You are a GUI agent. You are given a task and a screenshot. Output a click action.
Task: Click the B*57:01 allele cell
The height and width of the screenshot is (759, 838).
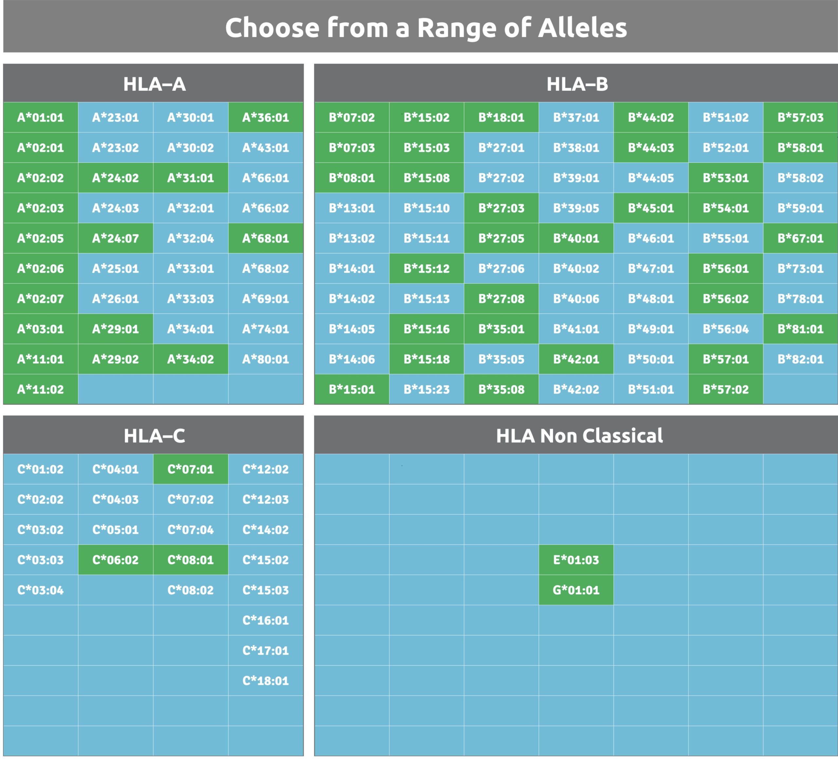pyautogui.click(x=726, y=359)
